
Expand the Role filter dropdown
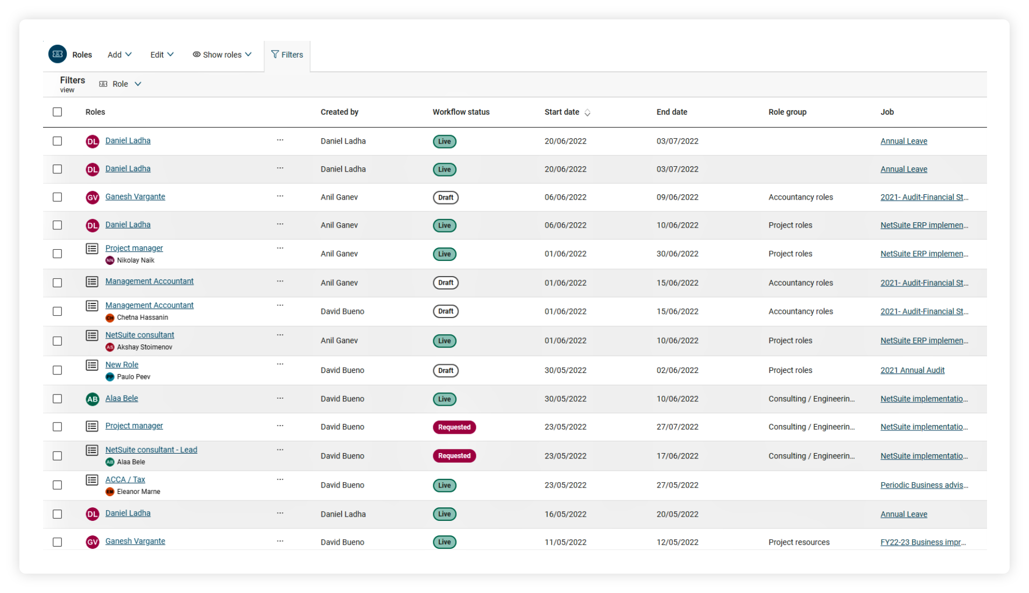138,84
